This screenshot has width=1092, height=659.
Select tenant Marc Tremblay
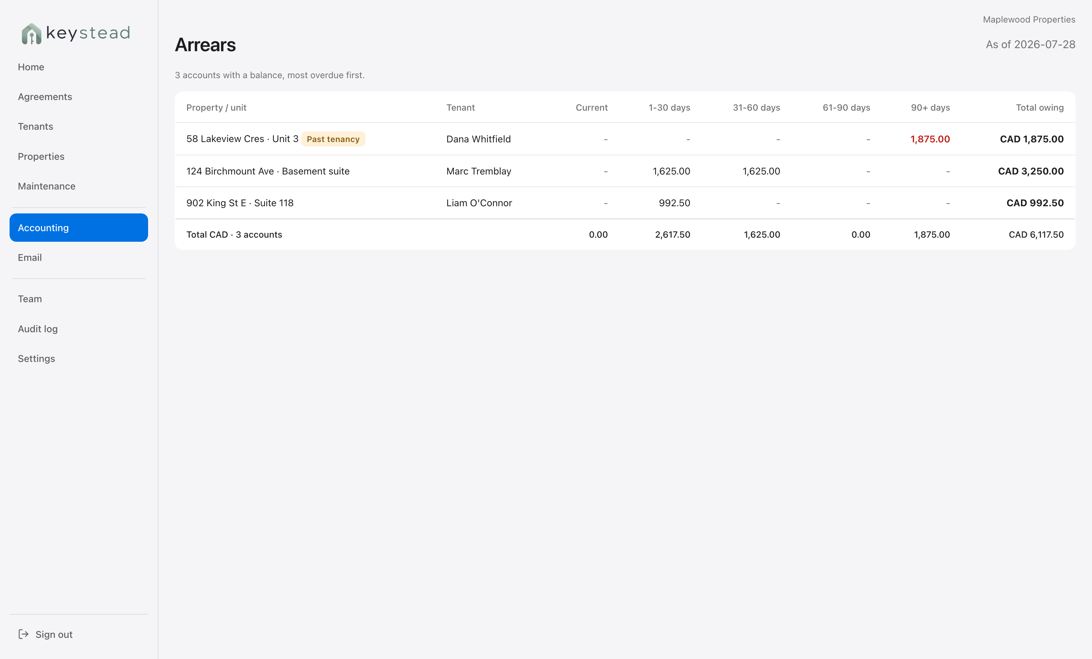tap(479, 171)
